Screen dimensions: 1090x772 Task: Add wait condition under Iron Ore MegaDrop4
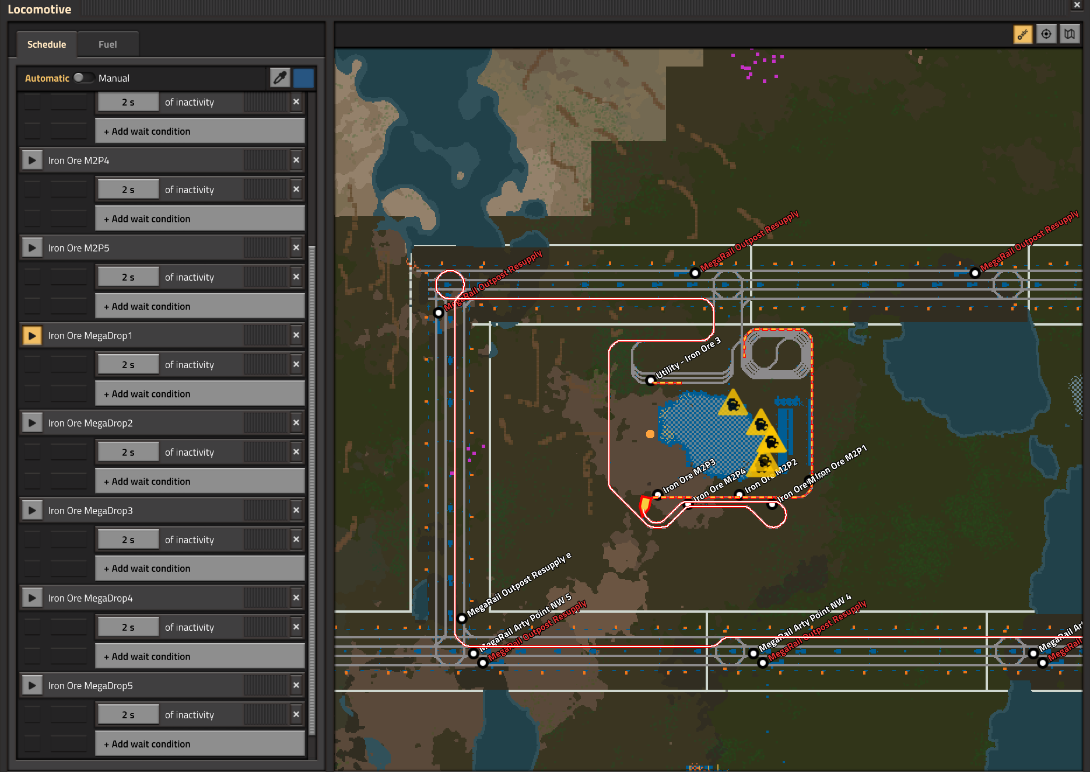pyautogui.click(x=199, y=656)
